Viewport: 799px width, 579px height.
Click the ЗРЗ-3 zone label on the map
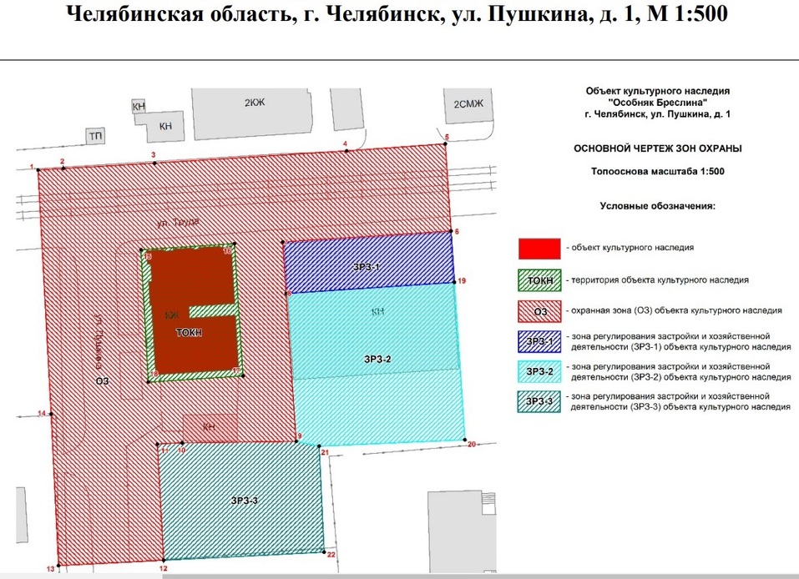(244, 501)
